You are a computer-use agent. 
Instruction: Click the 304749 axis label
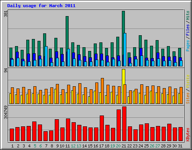coord(6,112)
